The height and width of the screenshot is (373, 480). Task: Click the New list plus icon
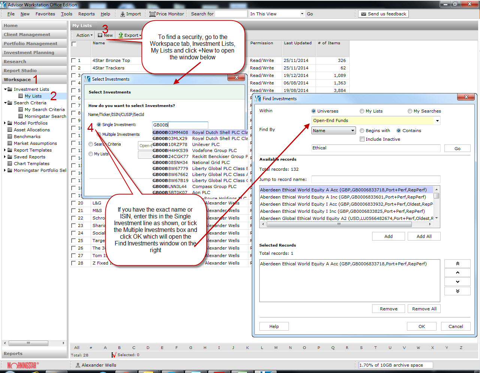pyautogui.click(x=100, y=35)
